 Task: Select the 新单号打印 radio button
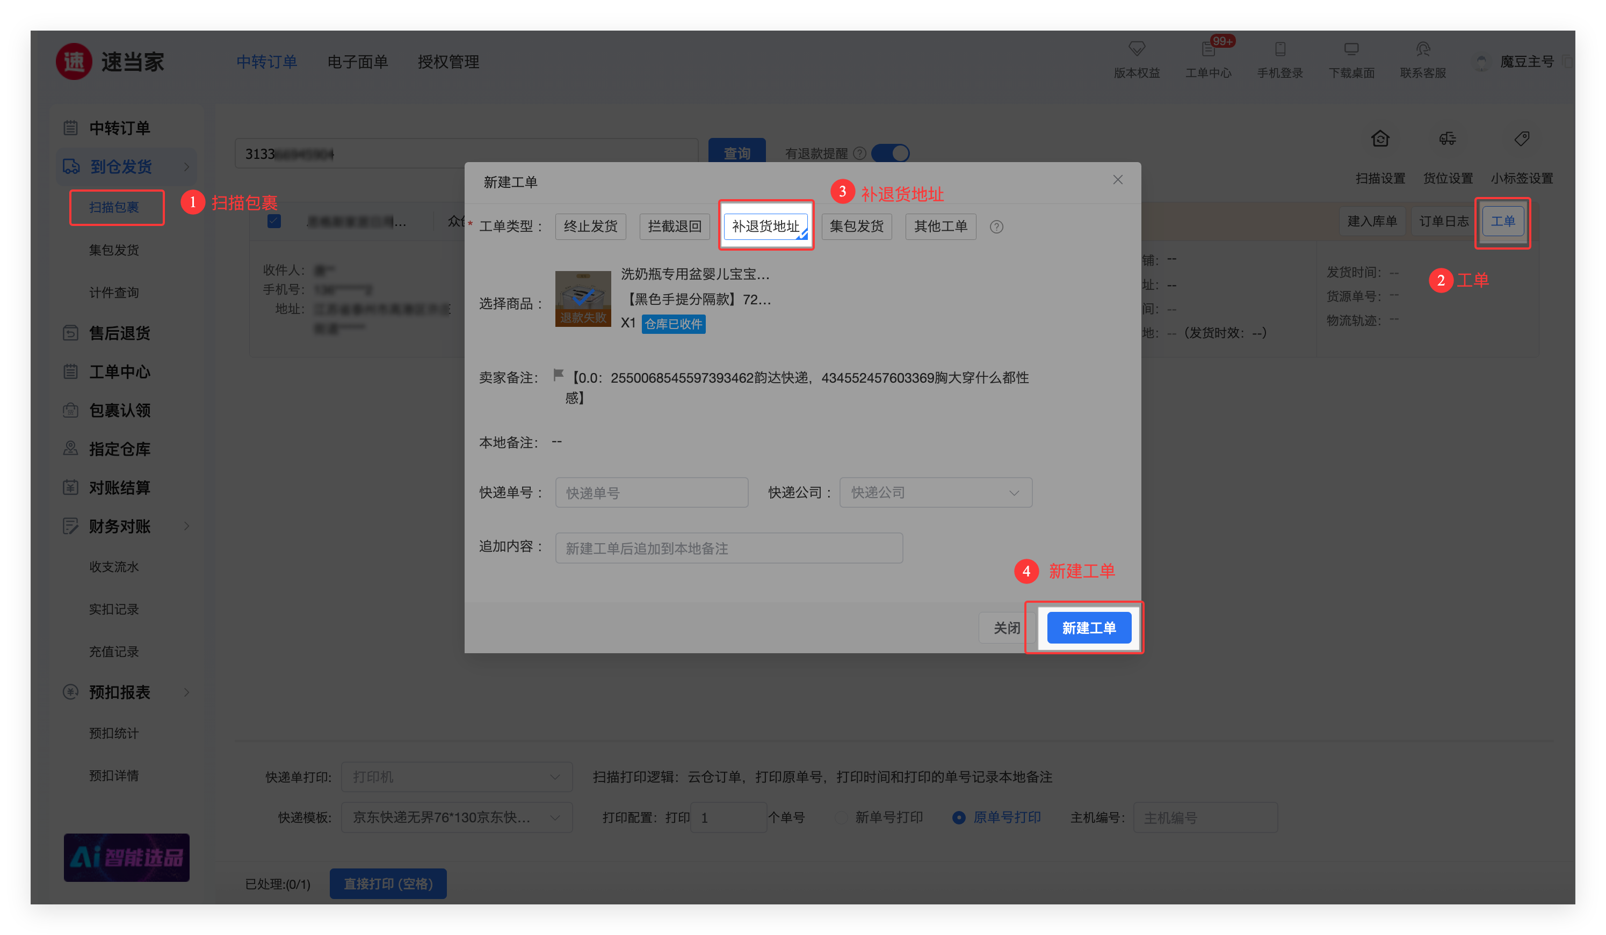click(842, 817)
